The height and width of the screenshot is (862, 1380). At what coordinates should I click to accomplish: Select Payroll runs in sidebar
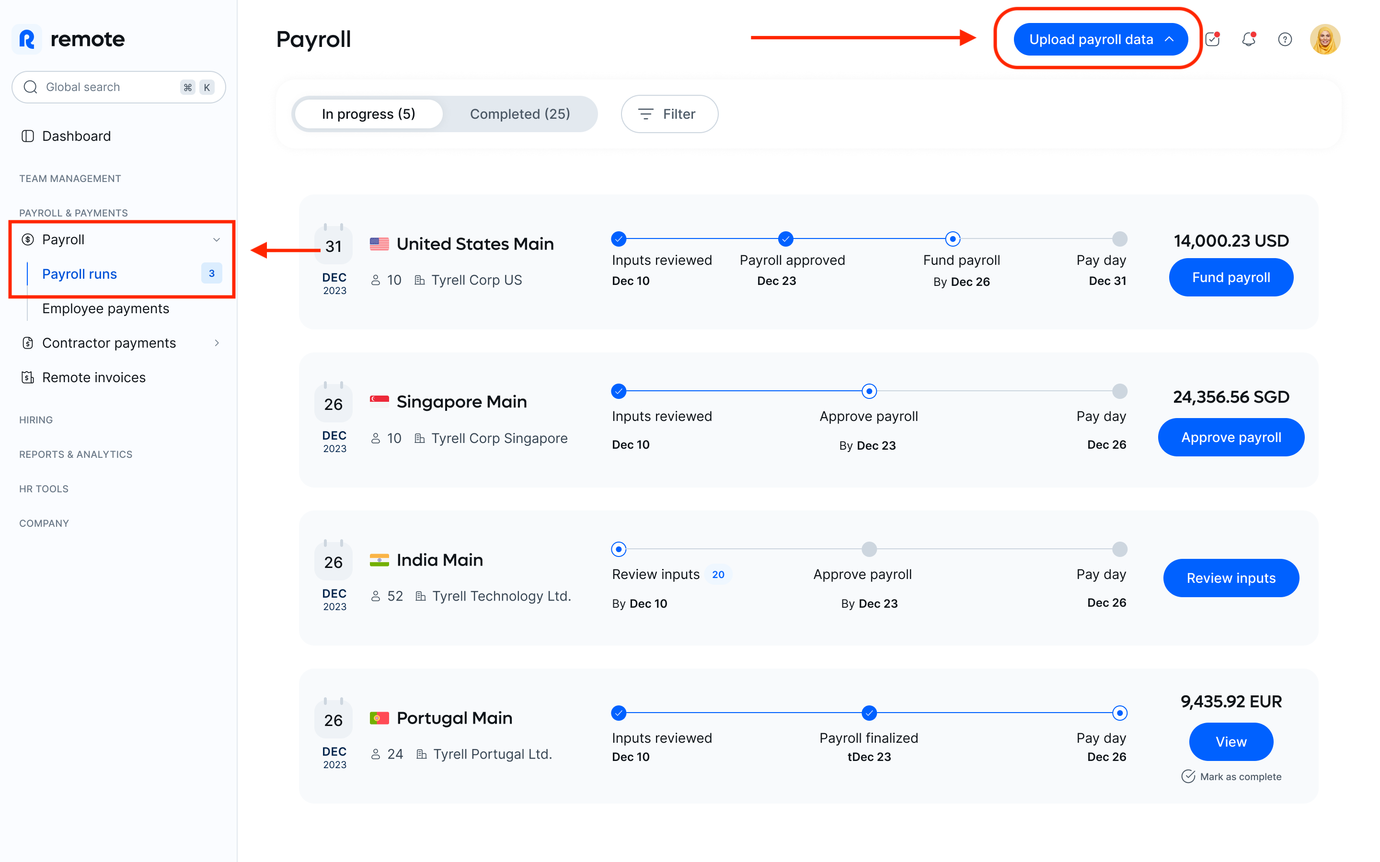pyautogui.click(x=79, y=274)
